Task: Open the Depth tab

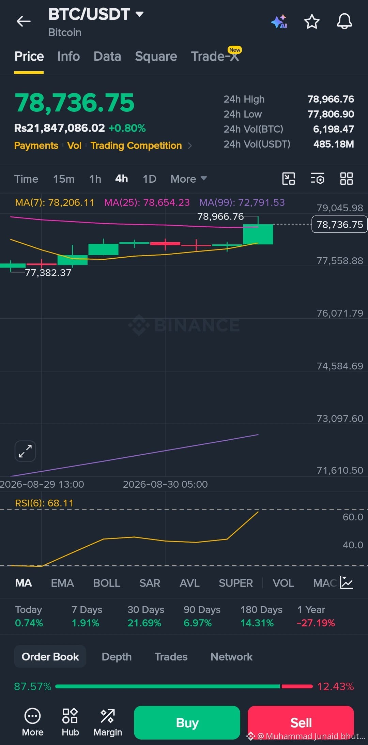Action: pos(117,657)
